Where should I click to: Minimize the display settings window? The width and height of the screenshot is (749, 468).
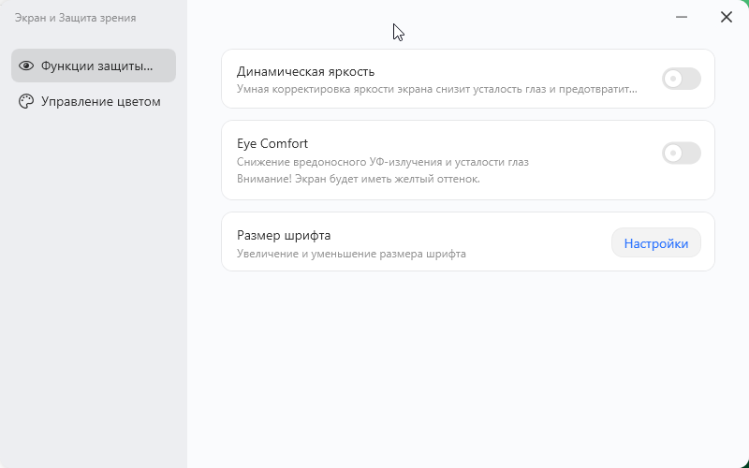[682, 17]
